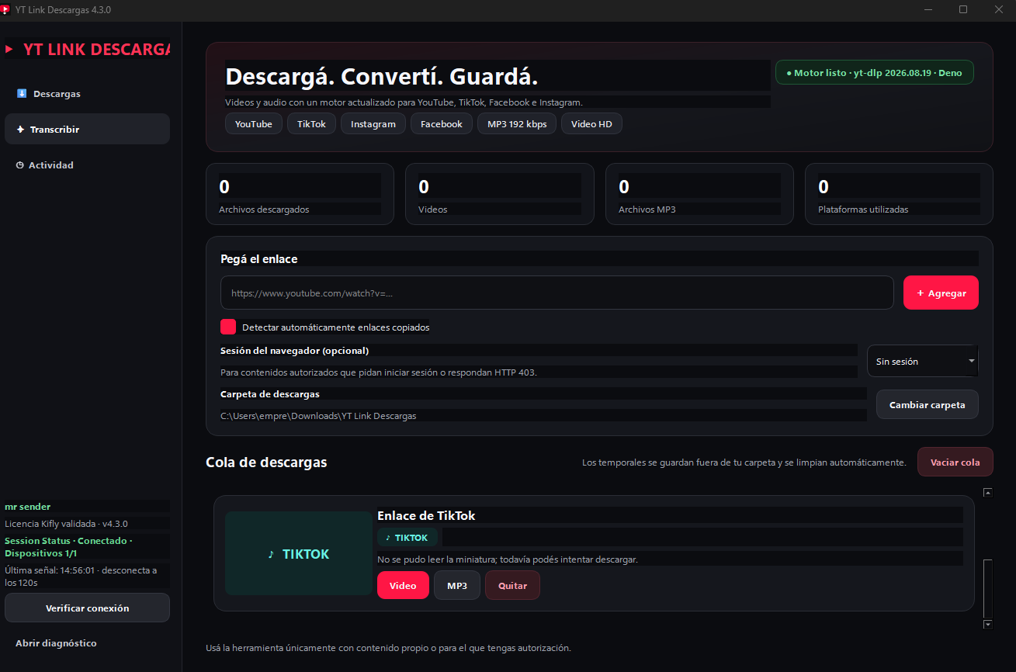Select the Facebook platform chip
The height and width of the screenshot is (672, 1016).
[x=442, y=124]
